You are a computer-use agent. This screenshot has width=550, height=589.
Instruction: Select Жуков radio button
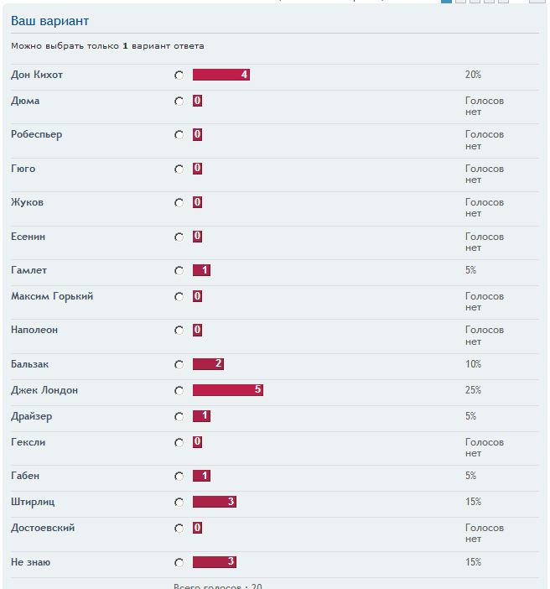179,203
